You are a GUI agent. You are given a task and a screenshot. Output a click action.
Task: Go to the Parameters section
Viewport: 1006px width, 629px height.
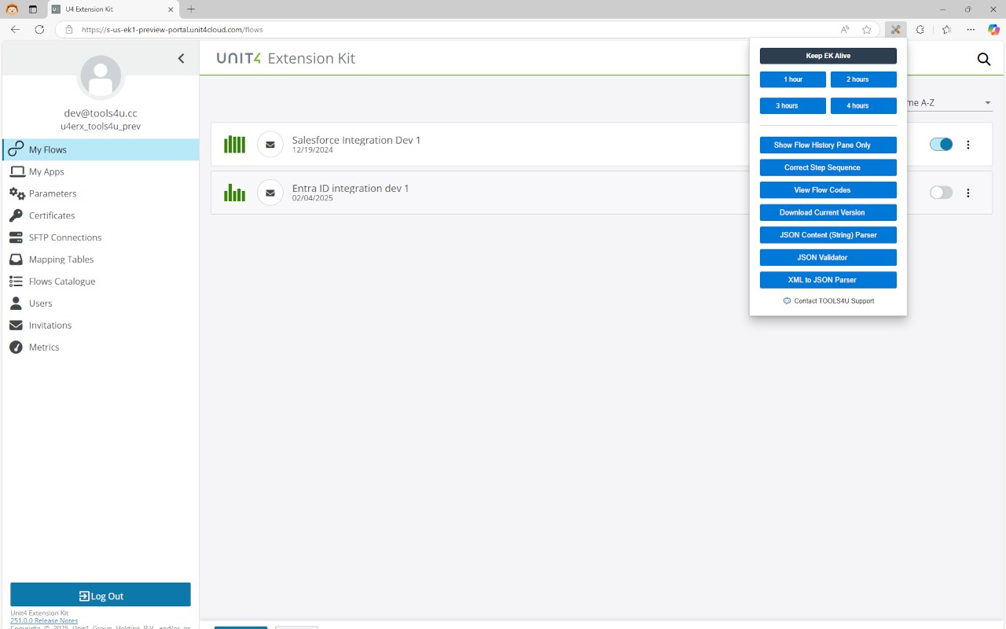pos(101,193)
